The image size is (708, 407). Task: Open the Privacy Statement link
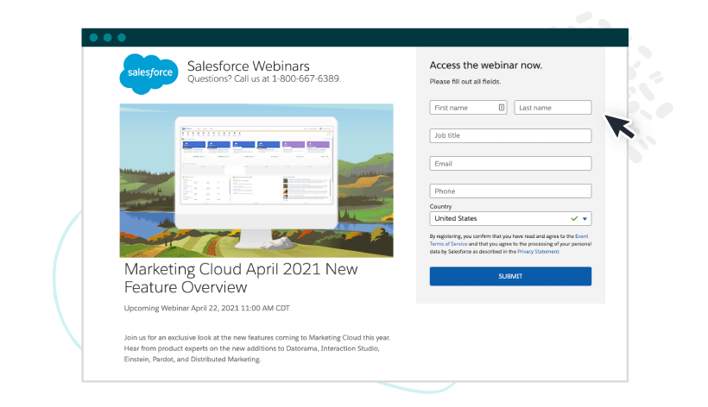[x=538, y=252]
